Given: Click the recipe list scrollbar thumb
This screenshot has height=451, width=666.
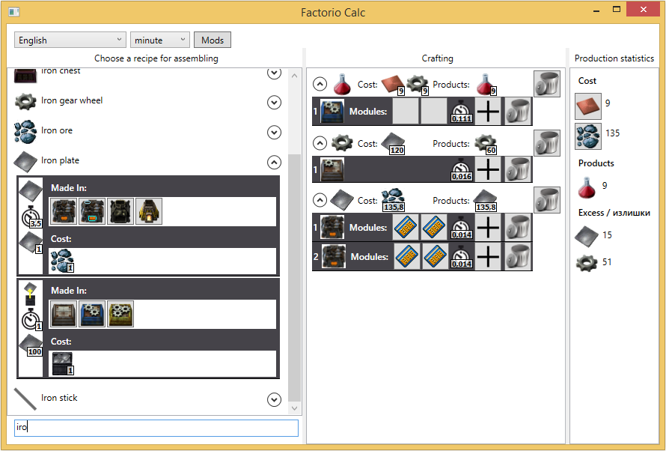Looking at the screenshot, I should coord(294,278).
